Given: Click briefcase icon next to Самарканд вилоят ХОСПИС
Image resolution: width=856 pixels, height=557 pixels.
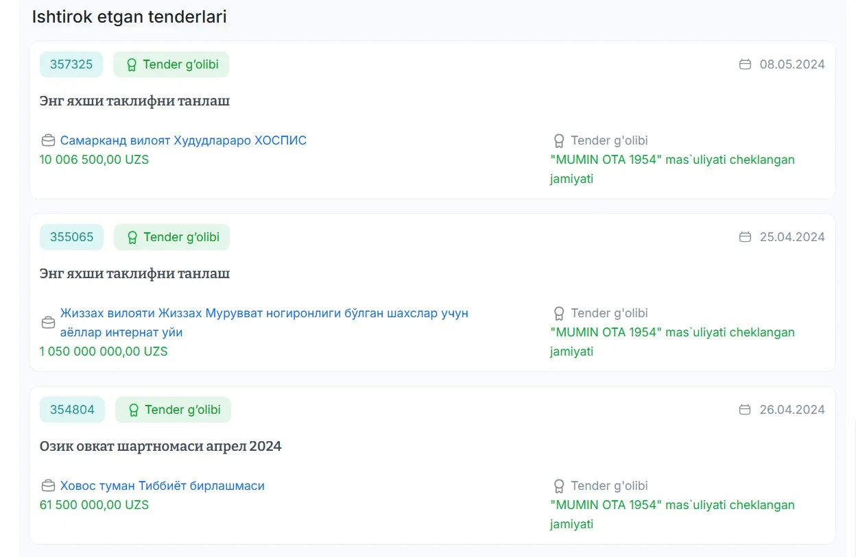Looking at the screenshot, I should click(48, 141).
